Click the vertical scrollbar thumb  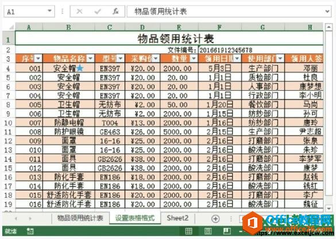point(329,113)
